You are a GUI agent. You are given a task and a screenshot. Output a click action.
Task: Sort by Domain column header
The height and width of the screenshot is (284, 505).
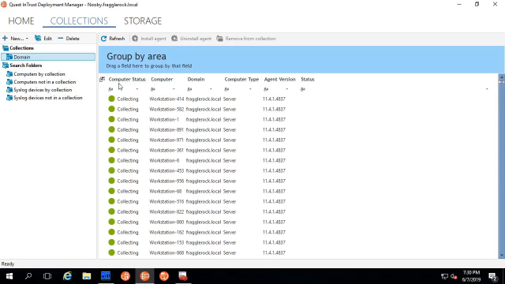pyautogui.click(x=196, y=79)
